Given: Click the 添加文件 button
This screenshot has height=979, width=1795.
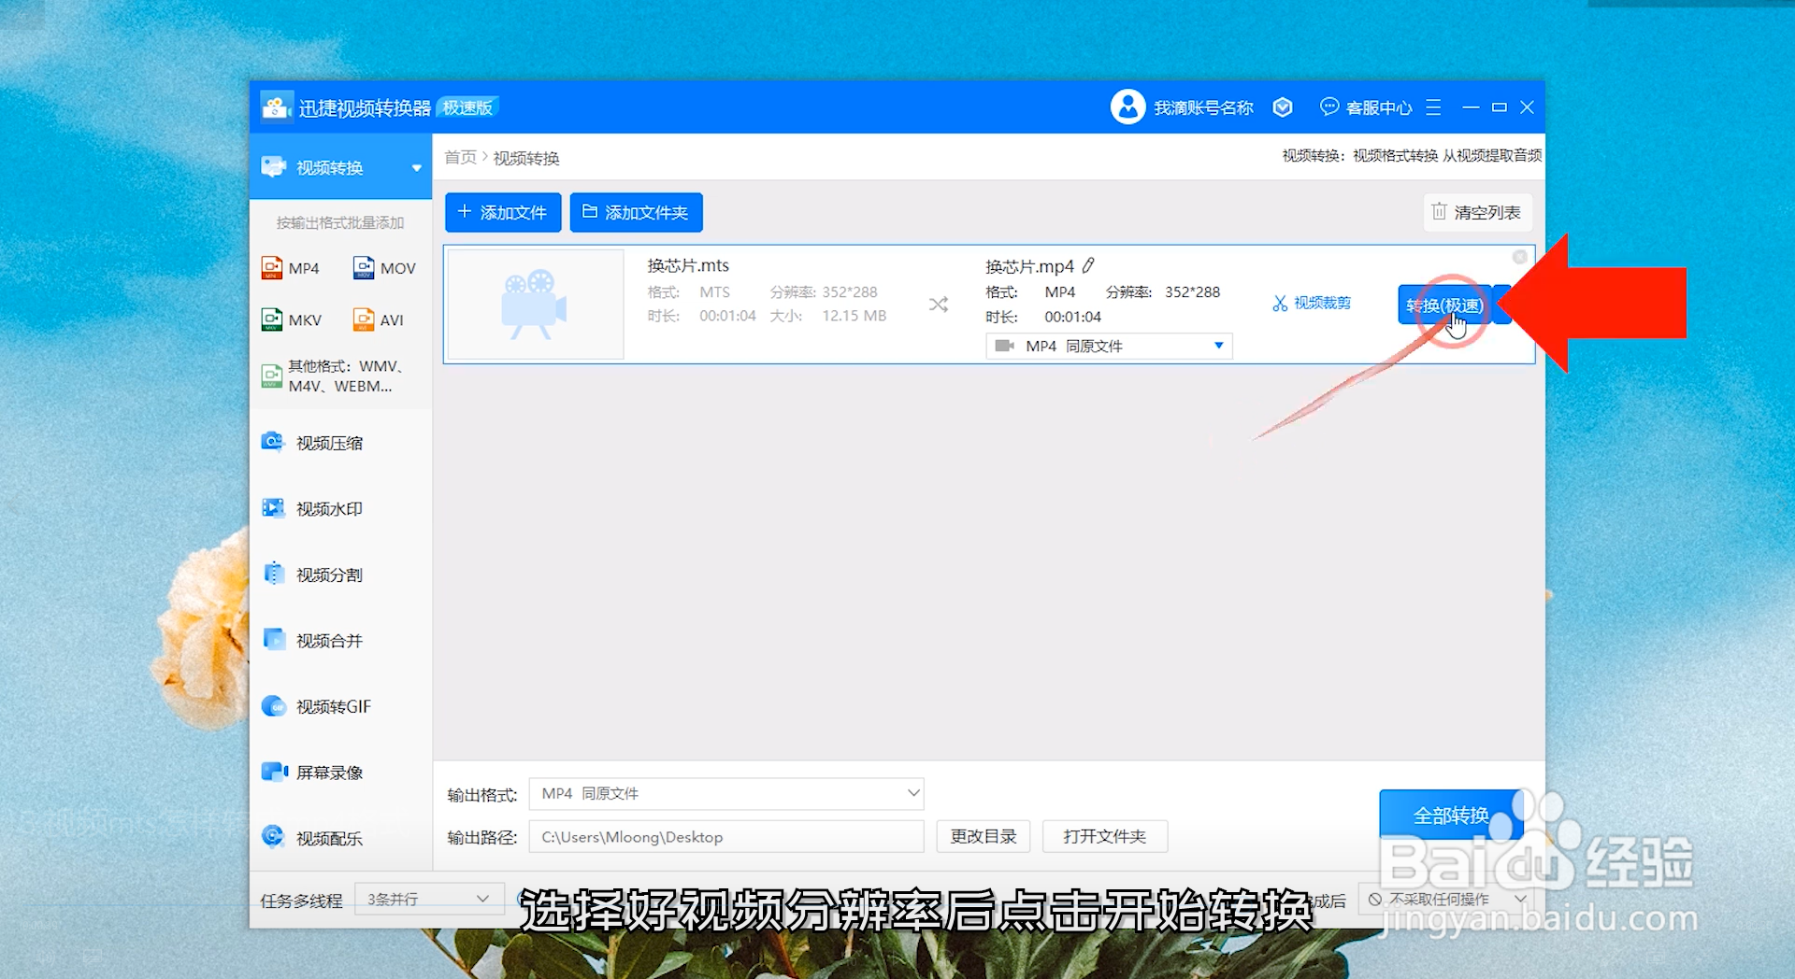Looking at the screenshot, I should (x=503, y=213).
